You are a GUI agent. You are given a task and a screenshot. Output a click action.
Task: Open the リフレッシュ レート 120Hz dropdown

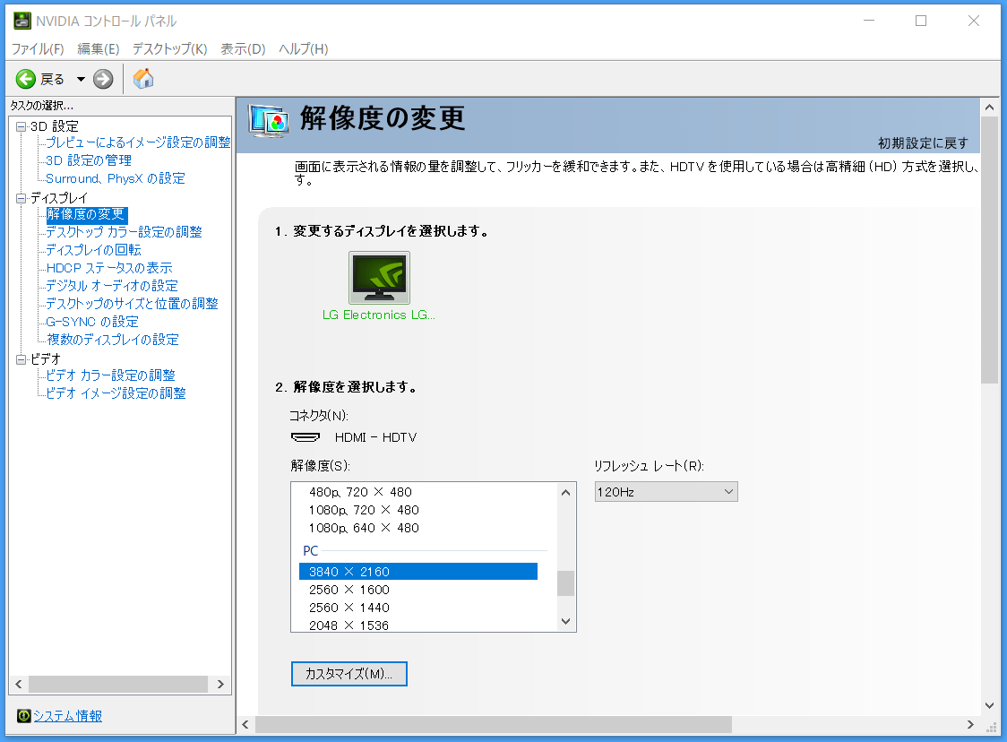[666, 492]
